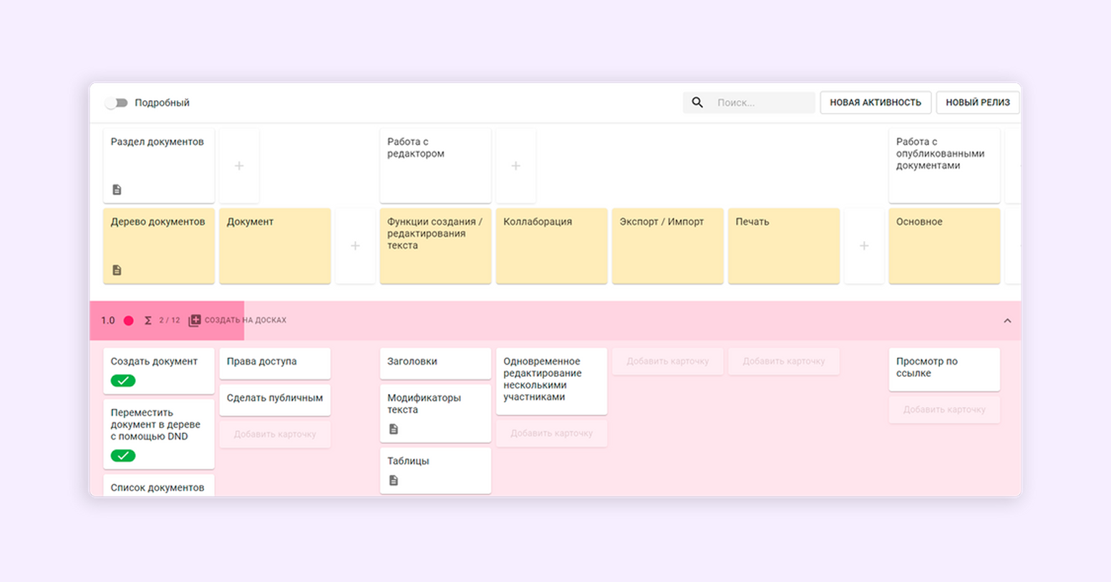This screenshot has width=1111, height=582.
Task: Open the Модификаторы текста card
Action: click(x=435, y=413)
